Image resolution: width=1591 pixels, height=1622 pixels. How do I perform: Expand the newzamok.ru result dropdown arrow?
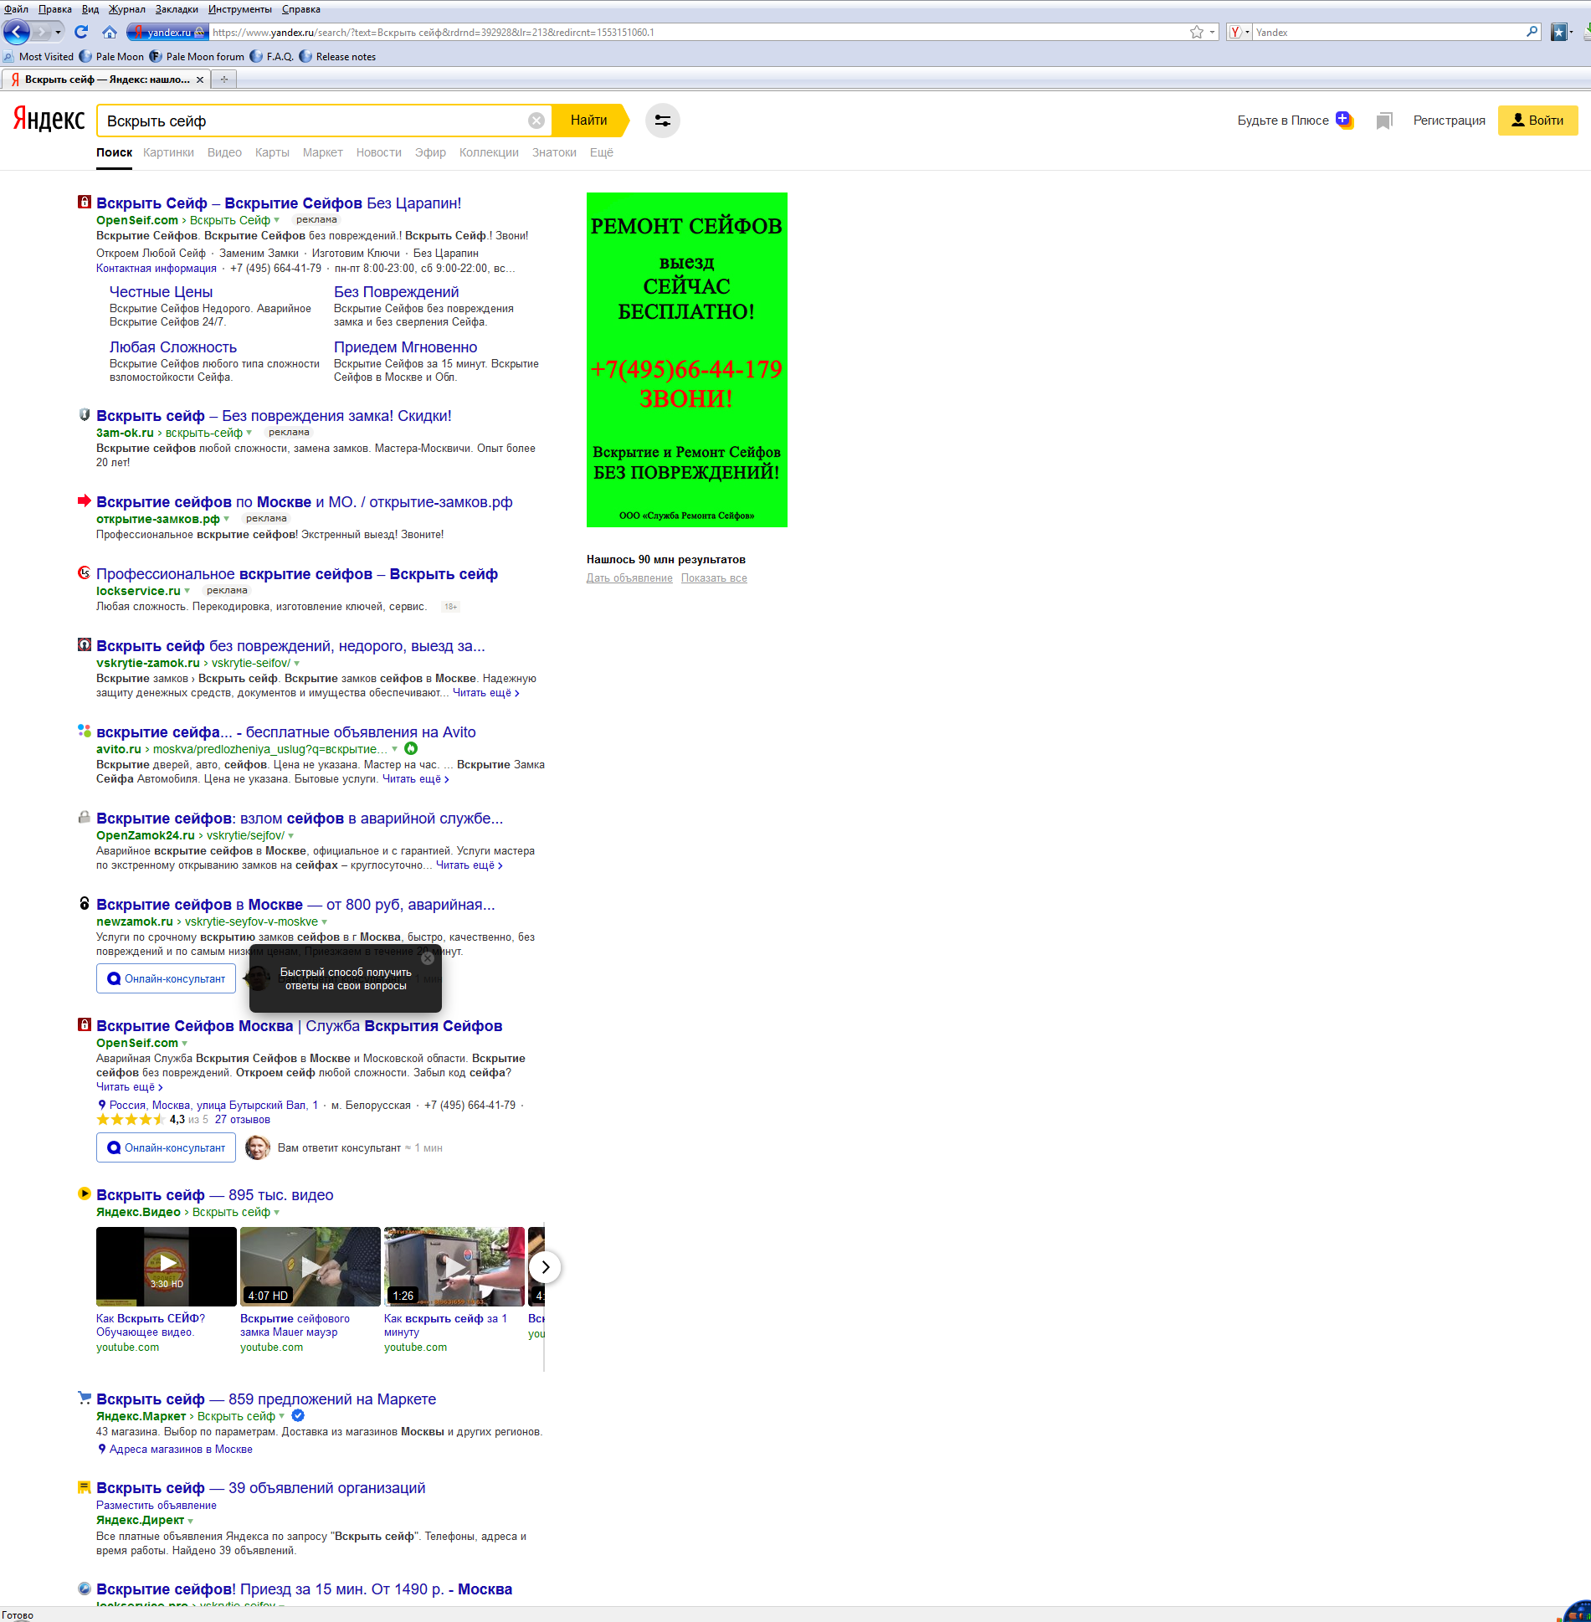coord(325,921)
